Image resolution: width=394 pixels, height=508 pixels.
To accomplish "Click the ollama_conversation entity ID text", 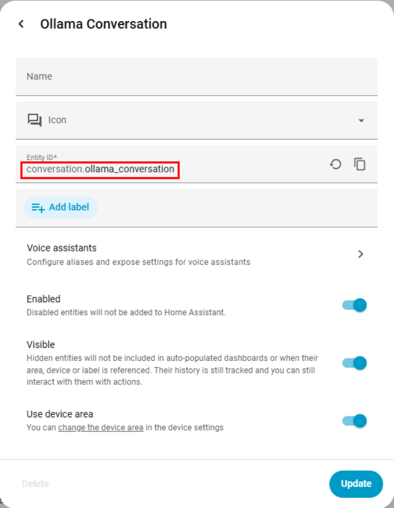I will [130, 169].
